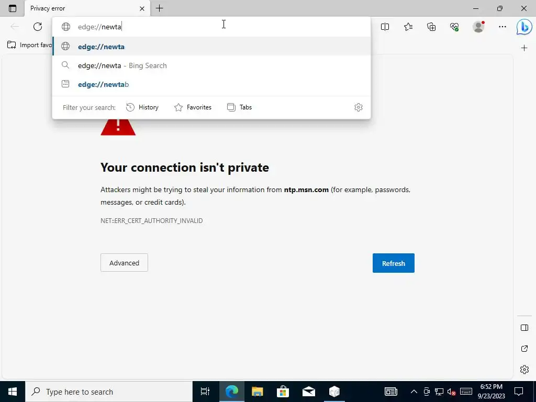Select the edge://newtab suggestion
This screenshot has width=536, height=402.
point(211,84)
